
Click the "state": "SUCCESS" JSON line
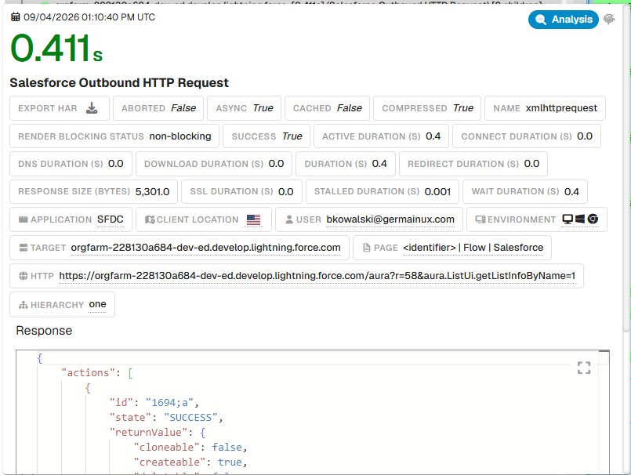166,418
